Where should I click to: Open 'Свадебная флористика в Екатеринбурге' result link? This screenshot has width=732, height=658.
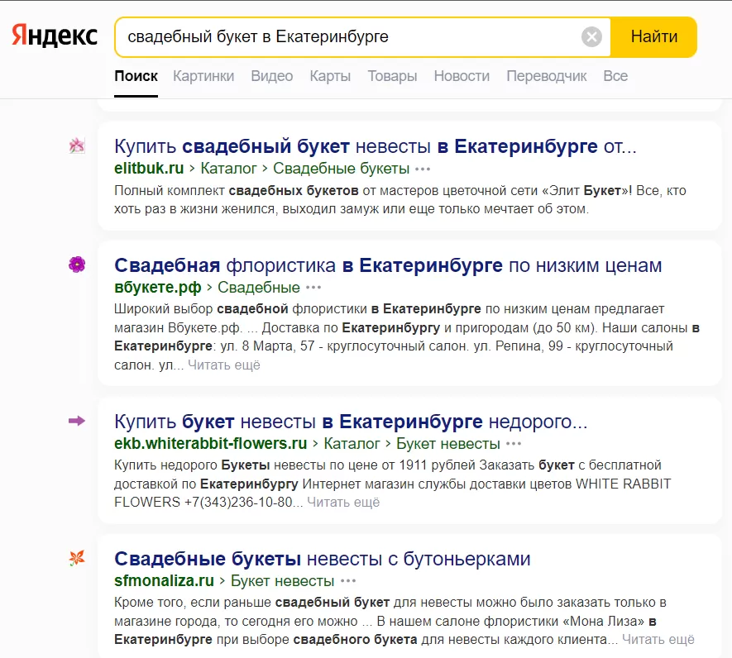(388, 265)
